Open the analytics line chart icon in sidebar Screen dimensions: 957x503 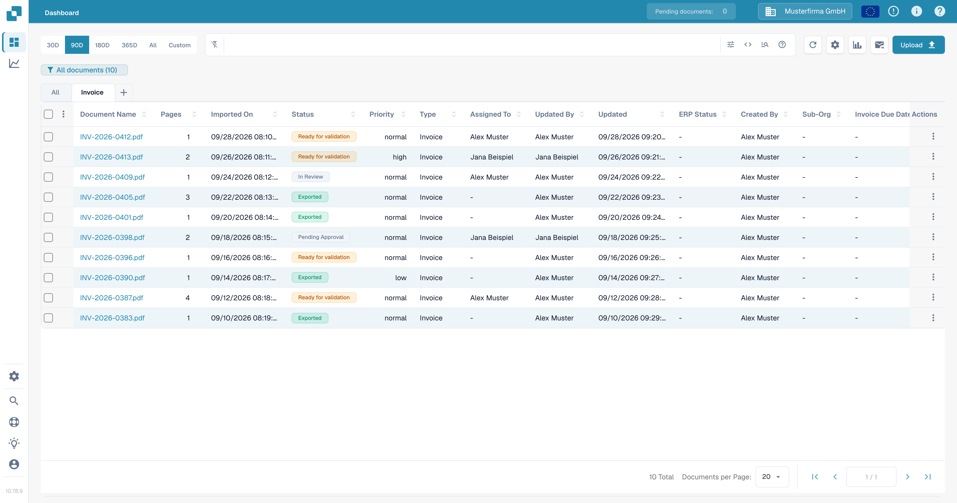[14, 63]
